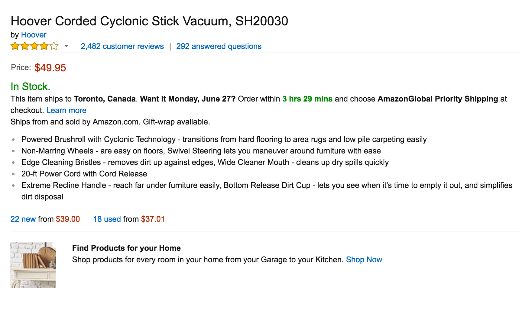The width and height of the screenshot is (532, 310).
Task: Click the Find Products for your Home heading
Action: pos(126,248)
